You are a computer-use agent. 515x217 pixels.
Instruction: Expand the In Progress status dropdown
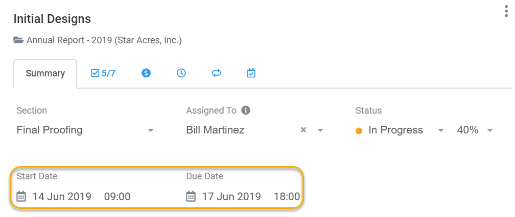click(x=441, y=130)
